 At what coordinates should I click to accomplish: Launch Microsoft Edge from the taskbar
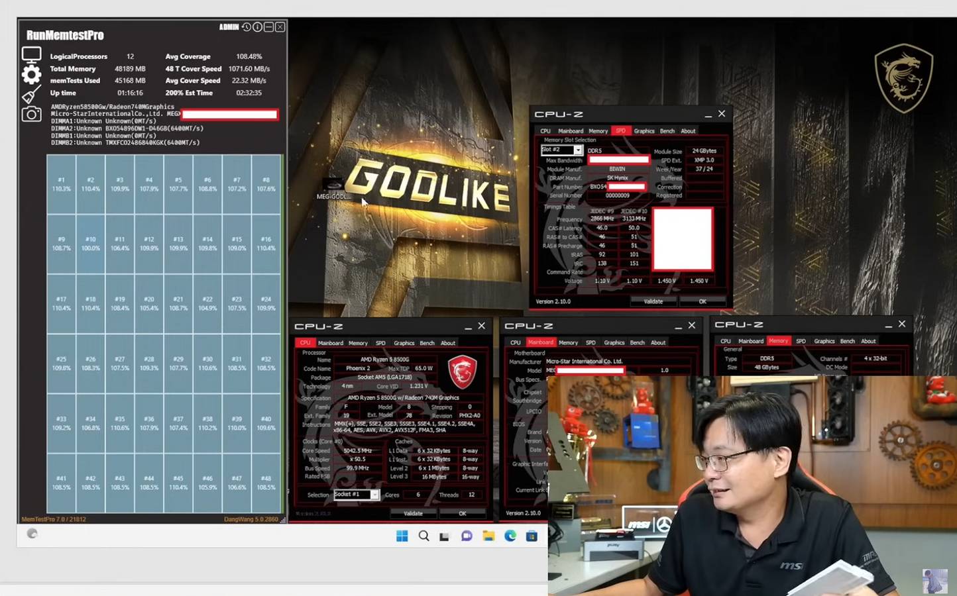point(510,536)
